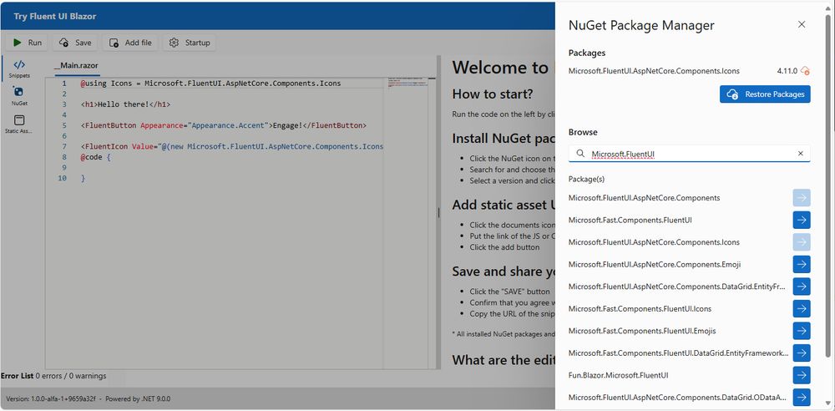Viewport: 835px width, 411px height.
Task: Open the Static Assets sidebar icon
Action: pos(19,124)
